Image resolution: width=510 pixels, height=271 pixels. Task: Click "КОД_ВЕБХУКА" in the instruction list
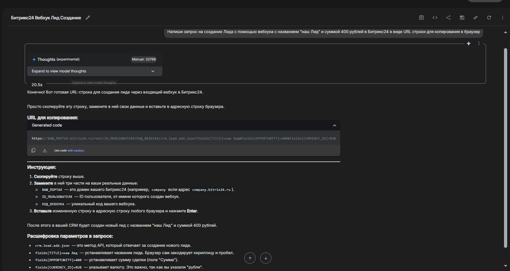pos(53,204)
